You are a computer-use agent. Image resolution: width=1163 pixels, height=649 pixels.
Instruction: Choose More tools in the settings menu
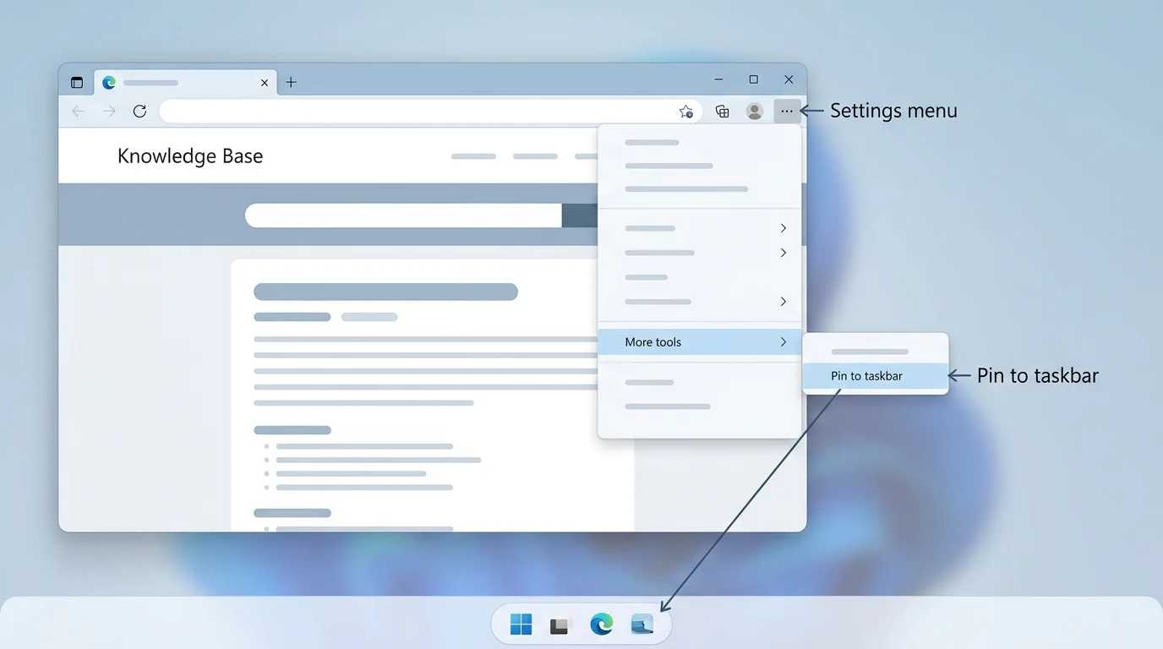699,342
